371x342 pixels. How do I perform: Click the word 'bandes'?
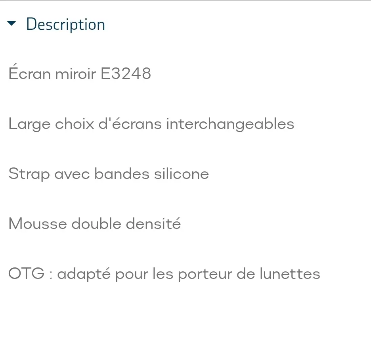click(x=122, y=174)
